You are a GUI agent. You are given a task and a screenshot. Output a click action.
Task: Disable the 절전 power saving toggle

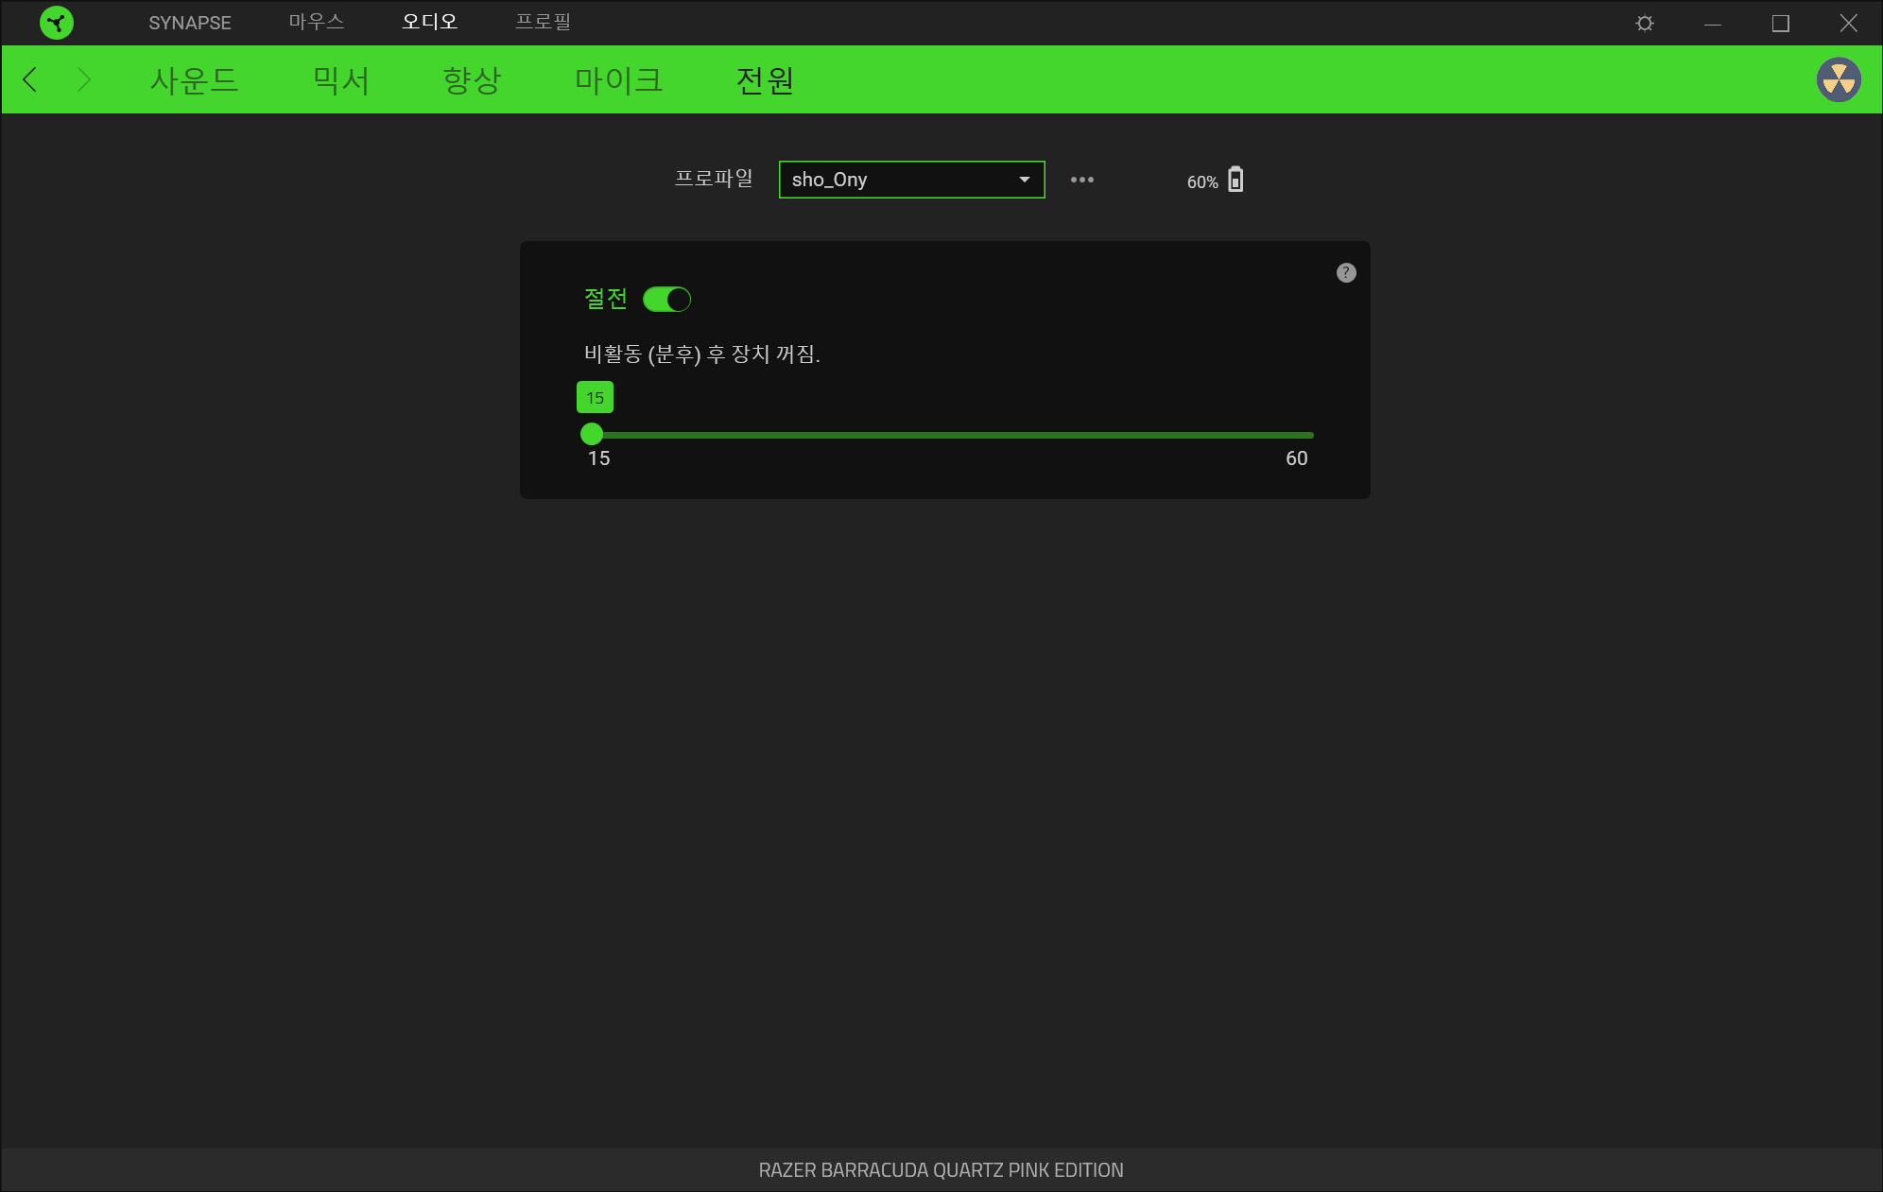point(667,300)
